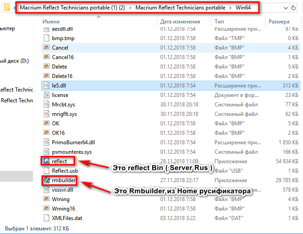Click the rmbuilder application icon
Image resolution: width=303 pixels, height=234 pixels.
(x=46, y=180)
